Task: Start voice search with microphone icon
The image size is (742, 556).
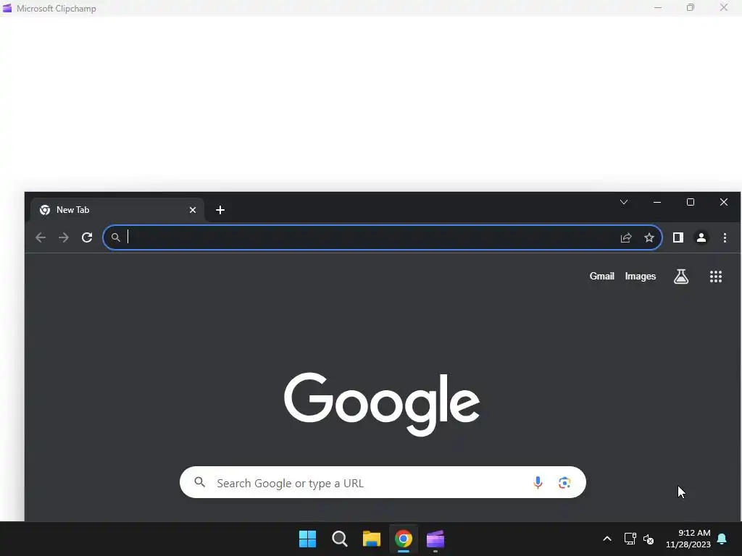Action: (x=538, y=482)
